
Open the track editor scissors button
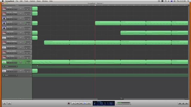(x=9, y=103)
